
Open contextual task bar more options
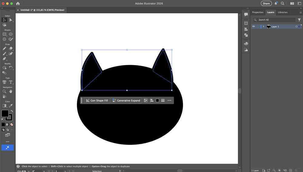pyautogui.click(x=169, y=100)
